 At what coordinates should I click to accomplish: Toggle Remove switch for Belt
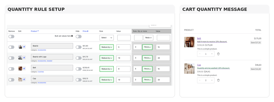tap(11, 69)
